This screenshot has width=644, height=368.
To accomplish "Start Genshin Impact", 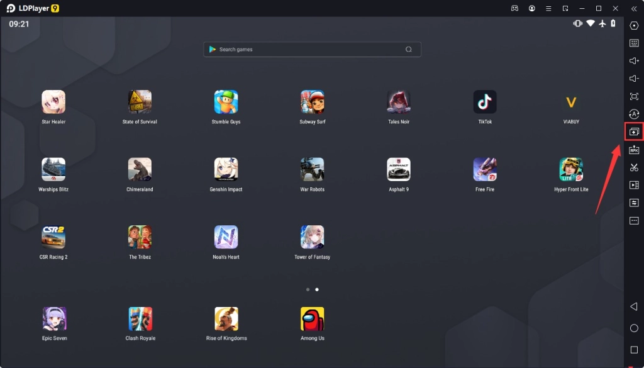I will tap(226, 169).
